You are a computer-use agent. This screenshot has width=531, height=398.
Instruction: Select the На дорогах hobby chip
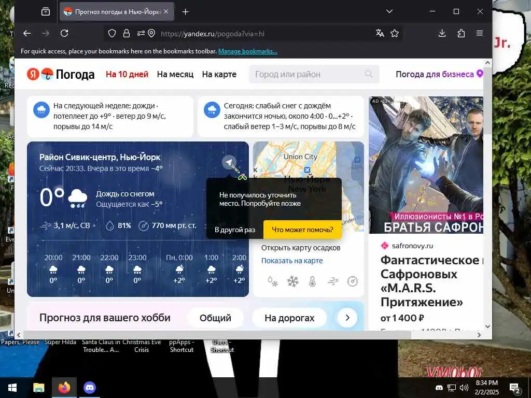tap(289, 318)
